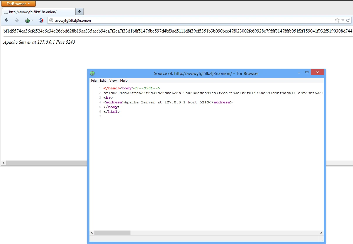The image size is (353, 244).
Task: Bookmark this page with the star
Action: pyautogui.click(x=337, y=21)
